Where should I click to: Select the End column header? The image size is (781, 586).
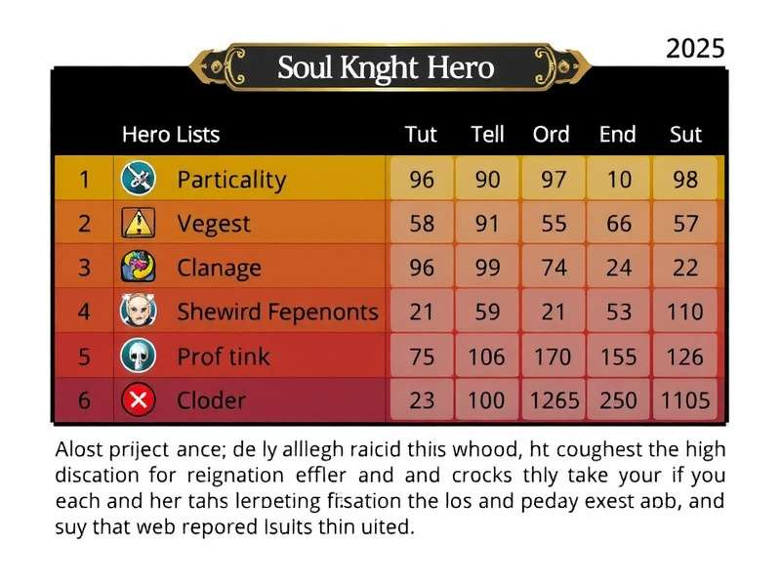(617, 135)
